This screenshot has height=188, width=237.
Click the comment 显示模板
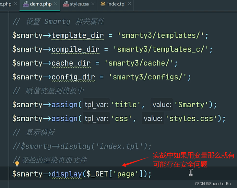click(34, 132)
